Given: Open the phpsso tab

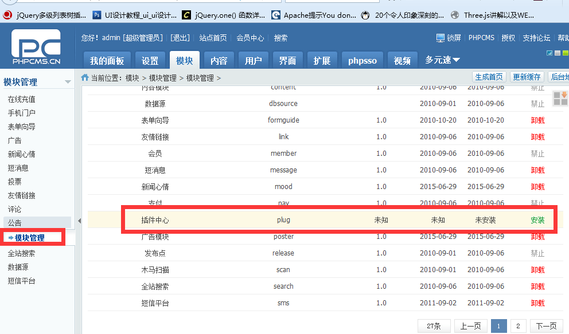Looking at the screenshot, I should pos(362,61).
